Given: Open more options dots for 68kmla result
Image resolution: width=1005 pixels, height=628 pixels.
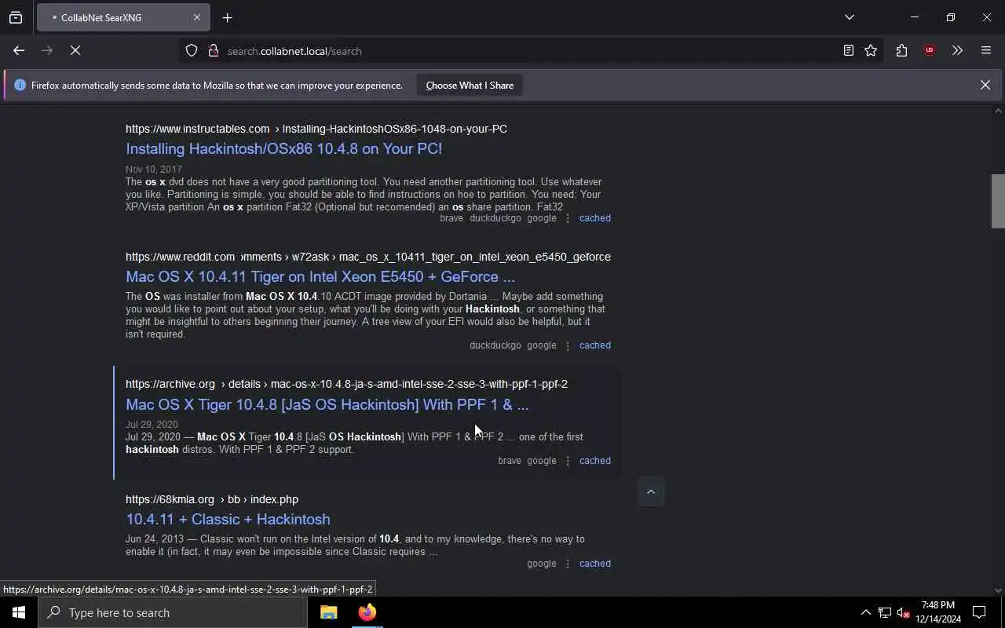Looking at the screenshot, I should (x=568, y=564).
